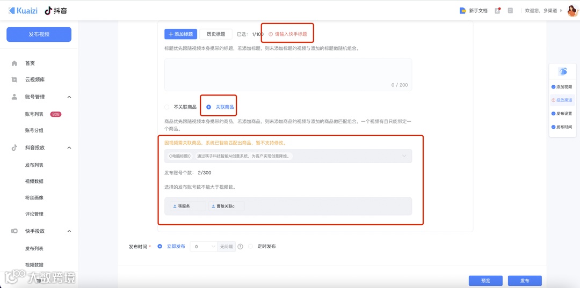
Task: Click the person icon in the 筷服务 chip
Action: pyautogui.click(x=175, y=206)
